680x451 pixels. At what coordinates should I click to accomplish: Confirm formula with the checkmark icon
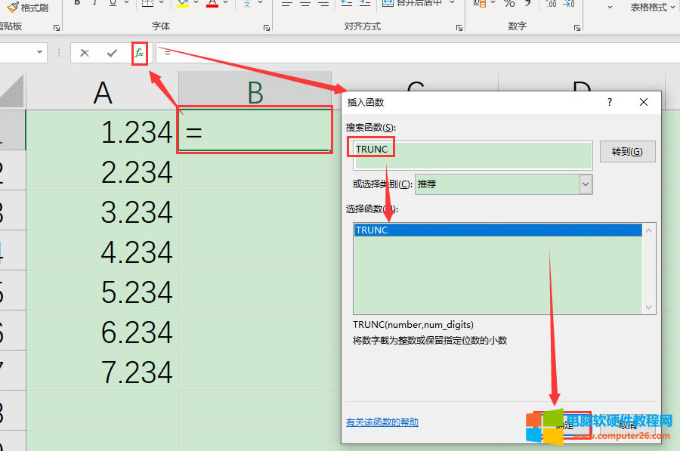pyautogui.click(x=112, y=53)
